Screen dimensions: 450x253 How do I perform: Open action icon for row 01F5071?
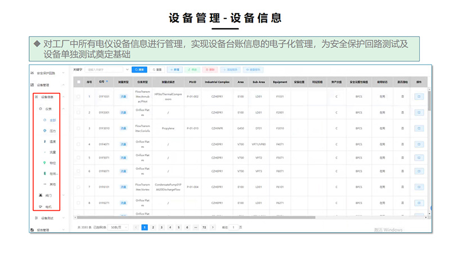tap(419, 158)
